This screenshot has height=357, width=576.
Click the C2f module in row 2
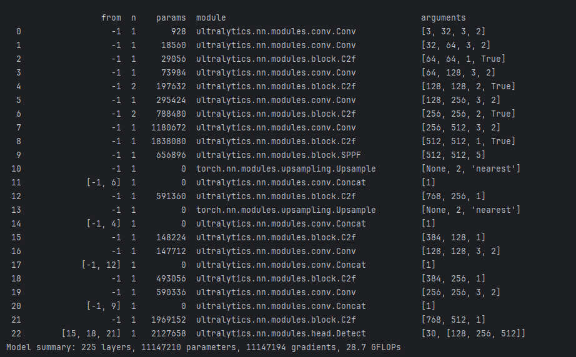point(276,59)
